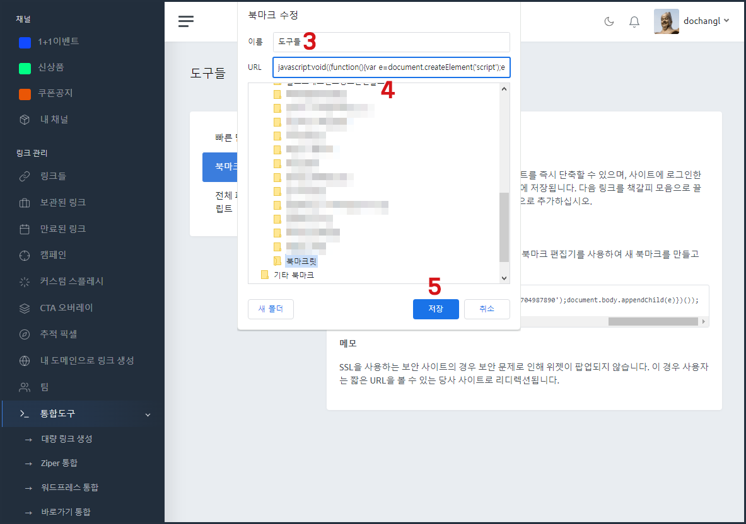
Task: Click the 내 채널 box icon
Action: [x=25, y=120]
